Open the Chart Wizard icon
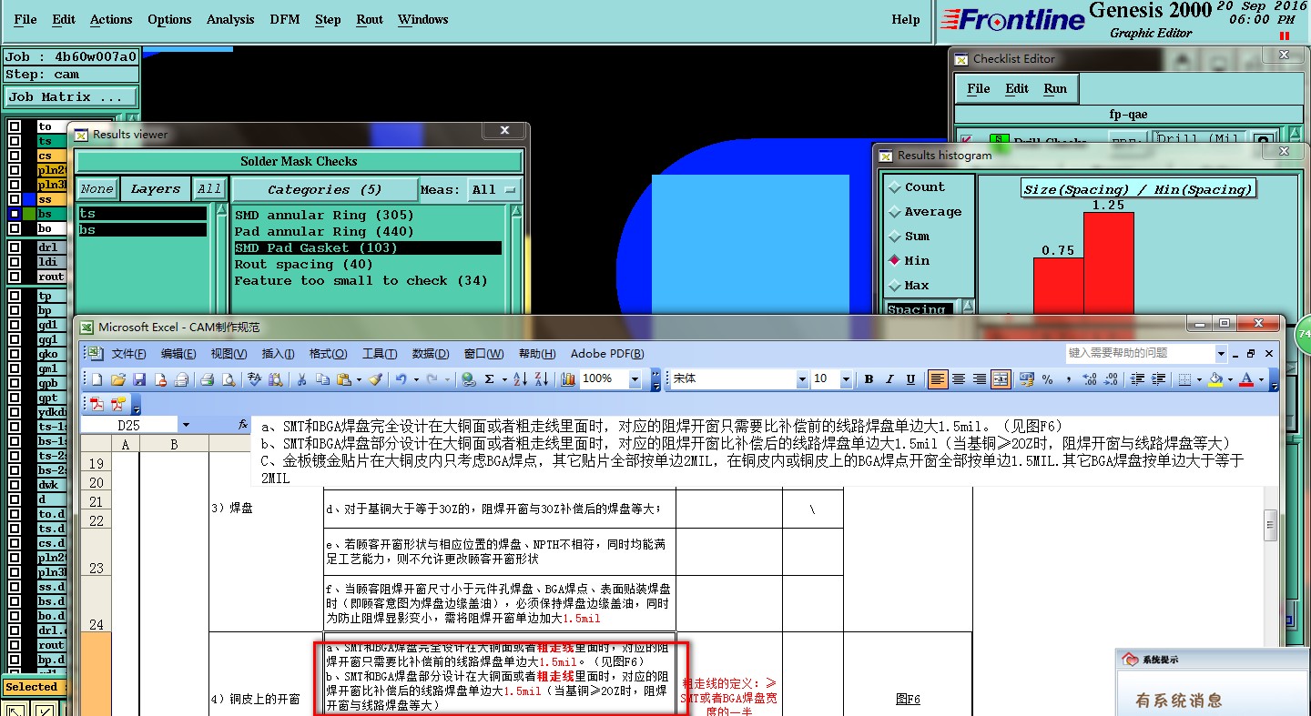 [567, 378]
